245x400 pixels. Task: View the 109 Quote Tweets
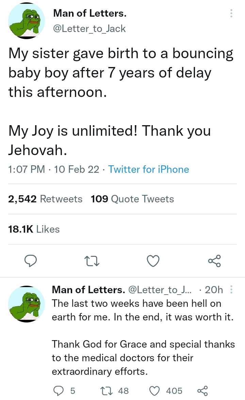132,199
